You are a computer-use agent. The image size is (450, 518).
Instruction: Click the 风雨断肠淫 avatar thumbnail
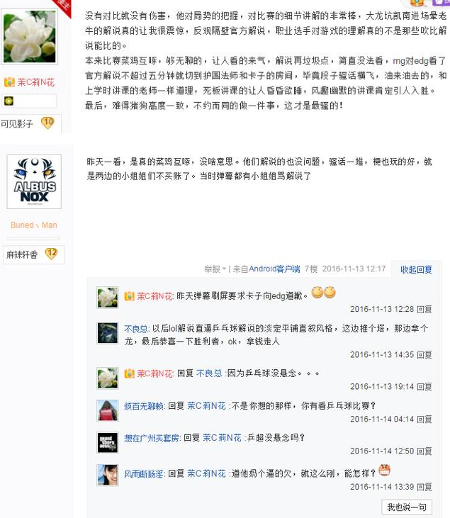coord(108,475)
